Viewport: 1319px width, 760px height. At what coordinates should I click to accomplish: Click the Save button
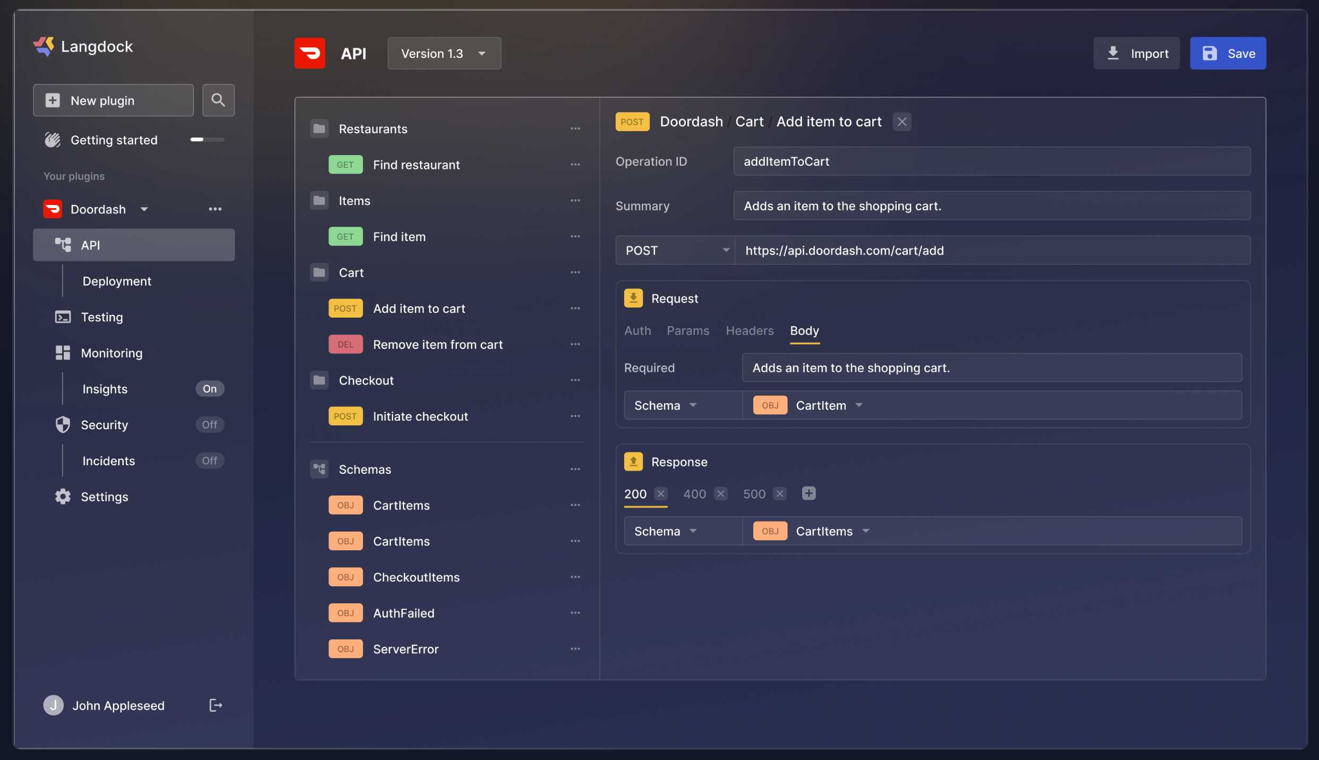pos(1227,54)
